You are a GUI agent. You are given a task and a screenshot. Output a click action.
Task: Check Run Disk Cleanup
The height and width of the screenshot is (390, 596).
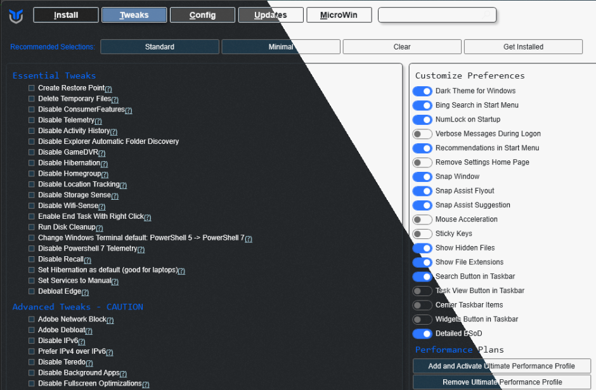click(x=32, y=227)
